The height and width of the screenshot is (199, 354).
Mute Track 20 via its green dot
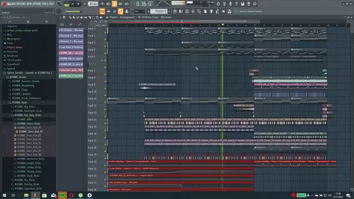pos(105,165)
